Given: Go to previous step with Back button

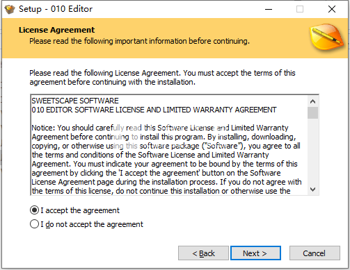Looking at the screenshot, I should pos(203,253).
